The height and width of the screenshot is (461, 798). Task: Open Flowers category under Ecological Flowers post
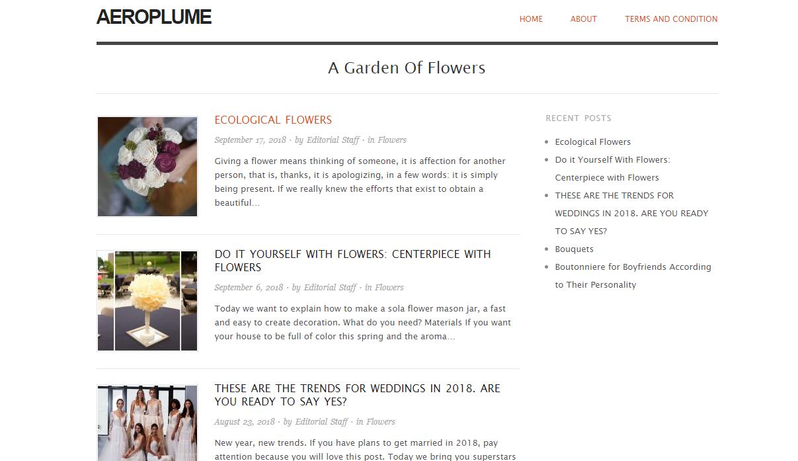tap(392, 140)
